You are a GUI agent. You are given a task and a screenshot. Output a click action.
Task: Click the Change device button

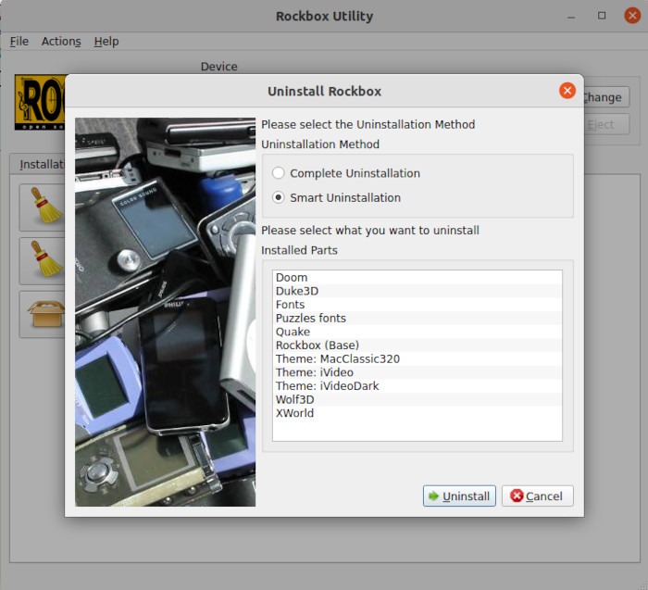pyautogui.click(x=606, y=97)
